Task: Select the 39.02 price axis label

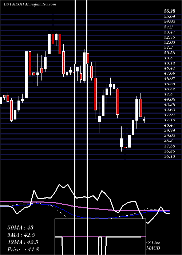Action: pos(170,136)
